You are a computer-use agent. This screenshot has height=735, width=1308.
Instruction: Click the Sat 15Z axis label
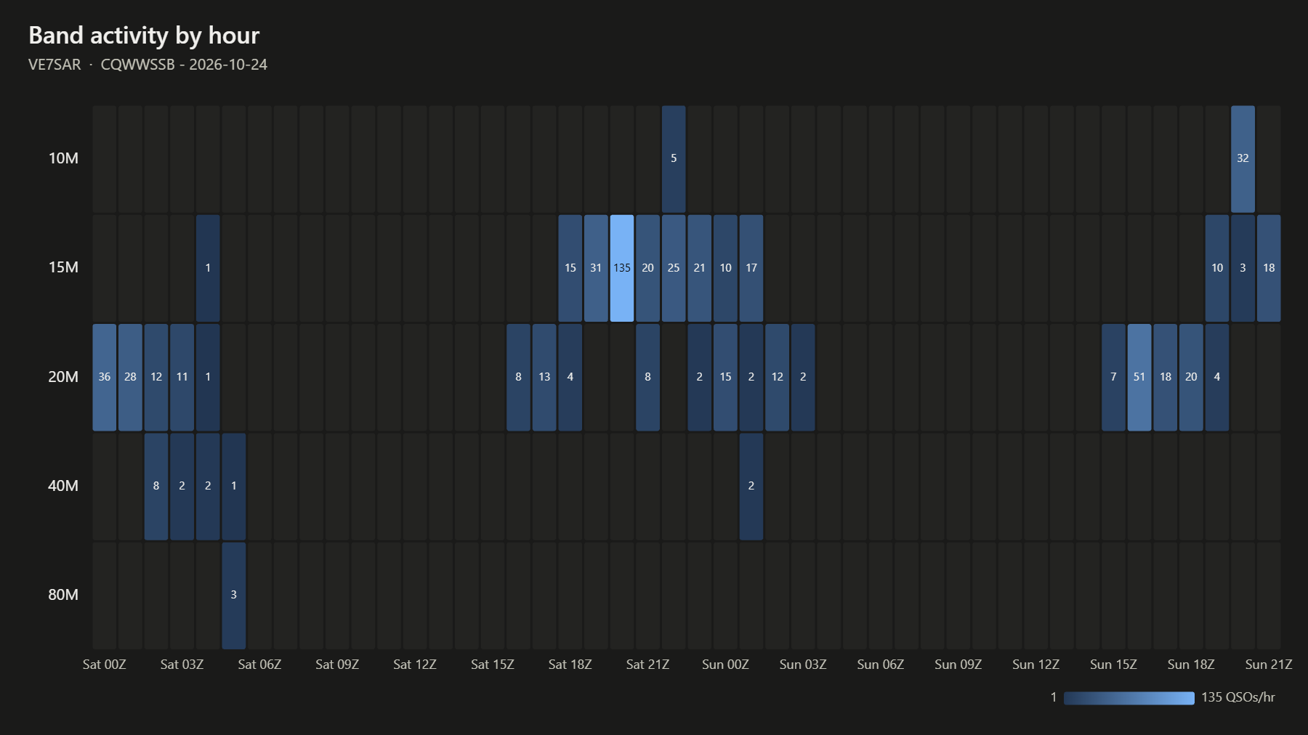[493, 665]
